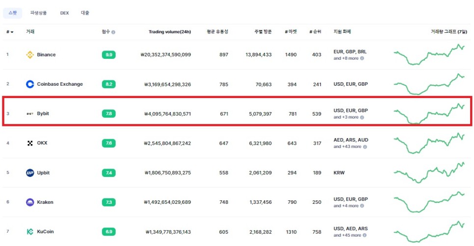Viewport: 474px width, 246px height.
Task: Click Upbit score badge 7.4
Action: pyautogui.click(x=109, y=173)
